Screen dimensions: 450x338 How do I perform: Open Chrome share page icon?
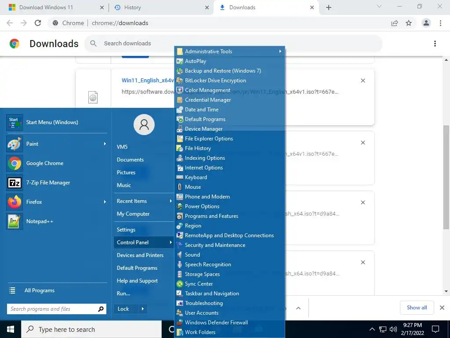[395, 23]
